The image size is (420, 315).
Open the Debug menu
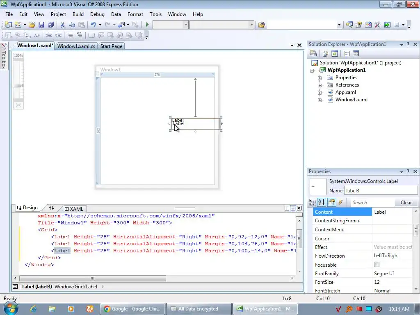click(97, 14)
